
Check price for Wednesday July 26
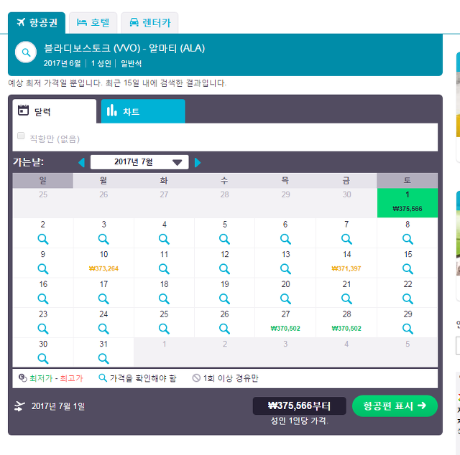(x=224, y=329)
